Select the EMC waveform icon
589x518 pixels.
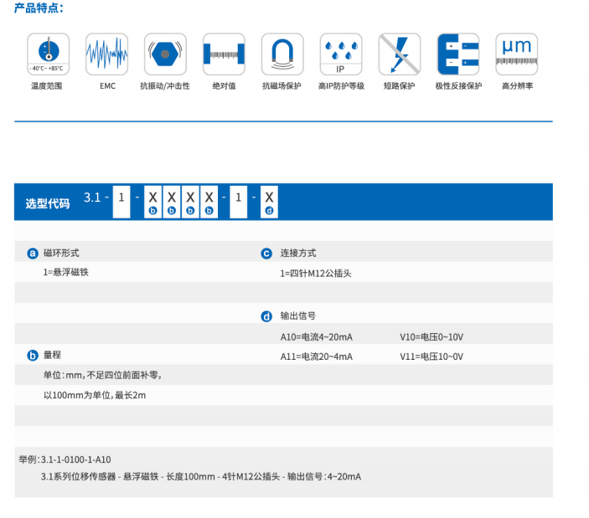tap(106, 54)
